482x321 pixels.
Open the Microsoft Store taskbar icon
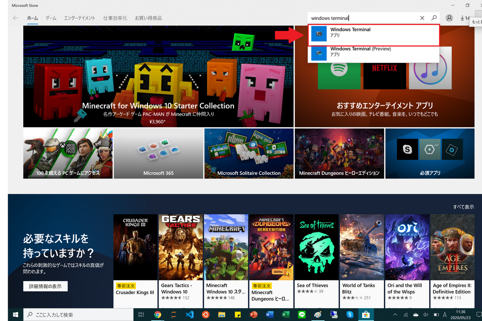coord(367,315)
